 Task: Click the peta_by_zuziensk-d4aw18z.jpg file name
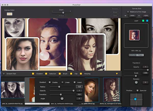(12, 104)
